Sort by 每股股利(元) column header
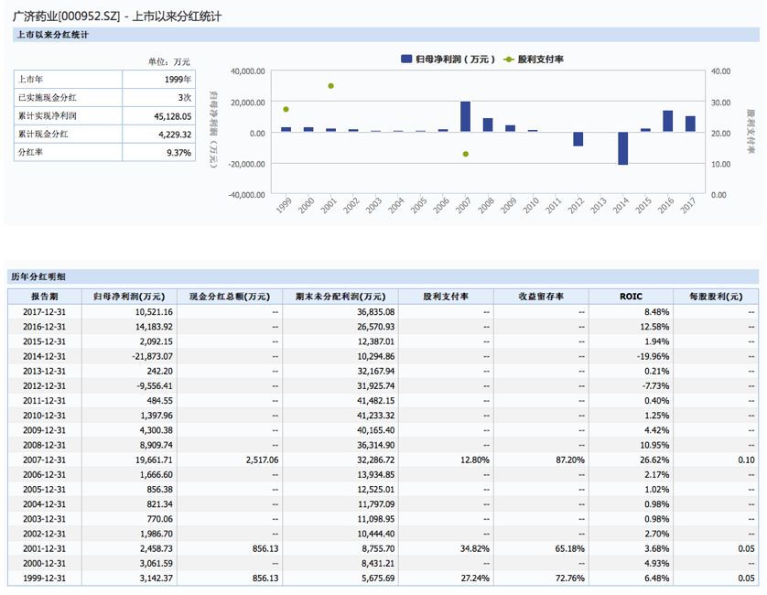 pyautogui.click(x=716, y=297)
